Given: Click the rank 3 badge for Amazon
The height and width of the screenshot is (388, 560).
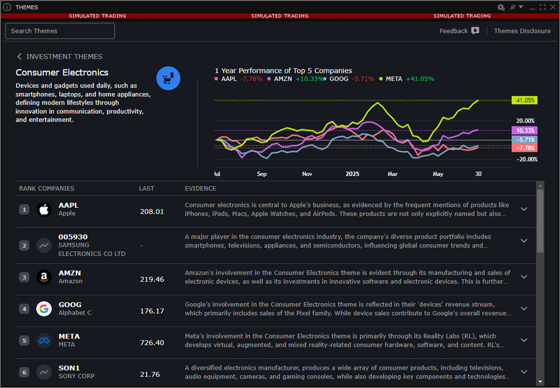Looking at the screenshot, I should click(x=24, y=277).
